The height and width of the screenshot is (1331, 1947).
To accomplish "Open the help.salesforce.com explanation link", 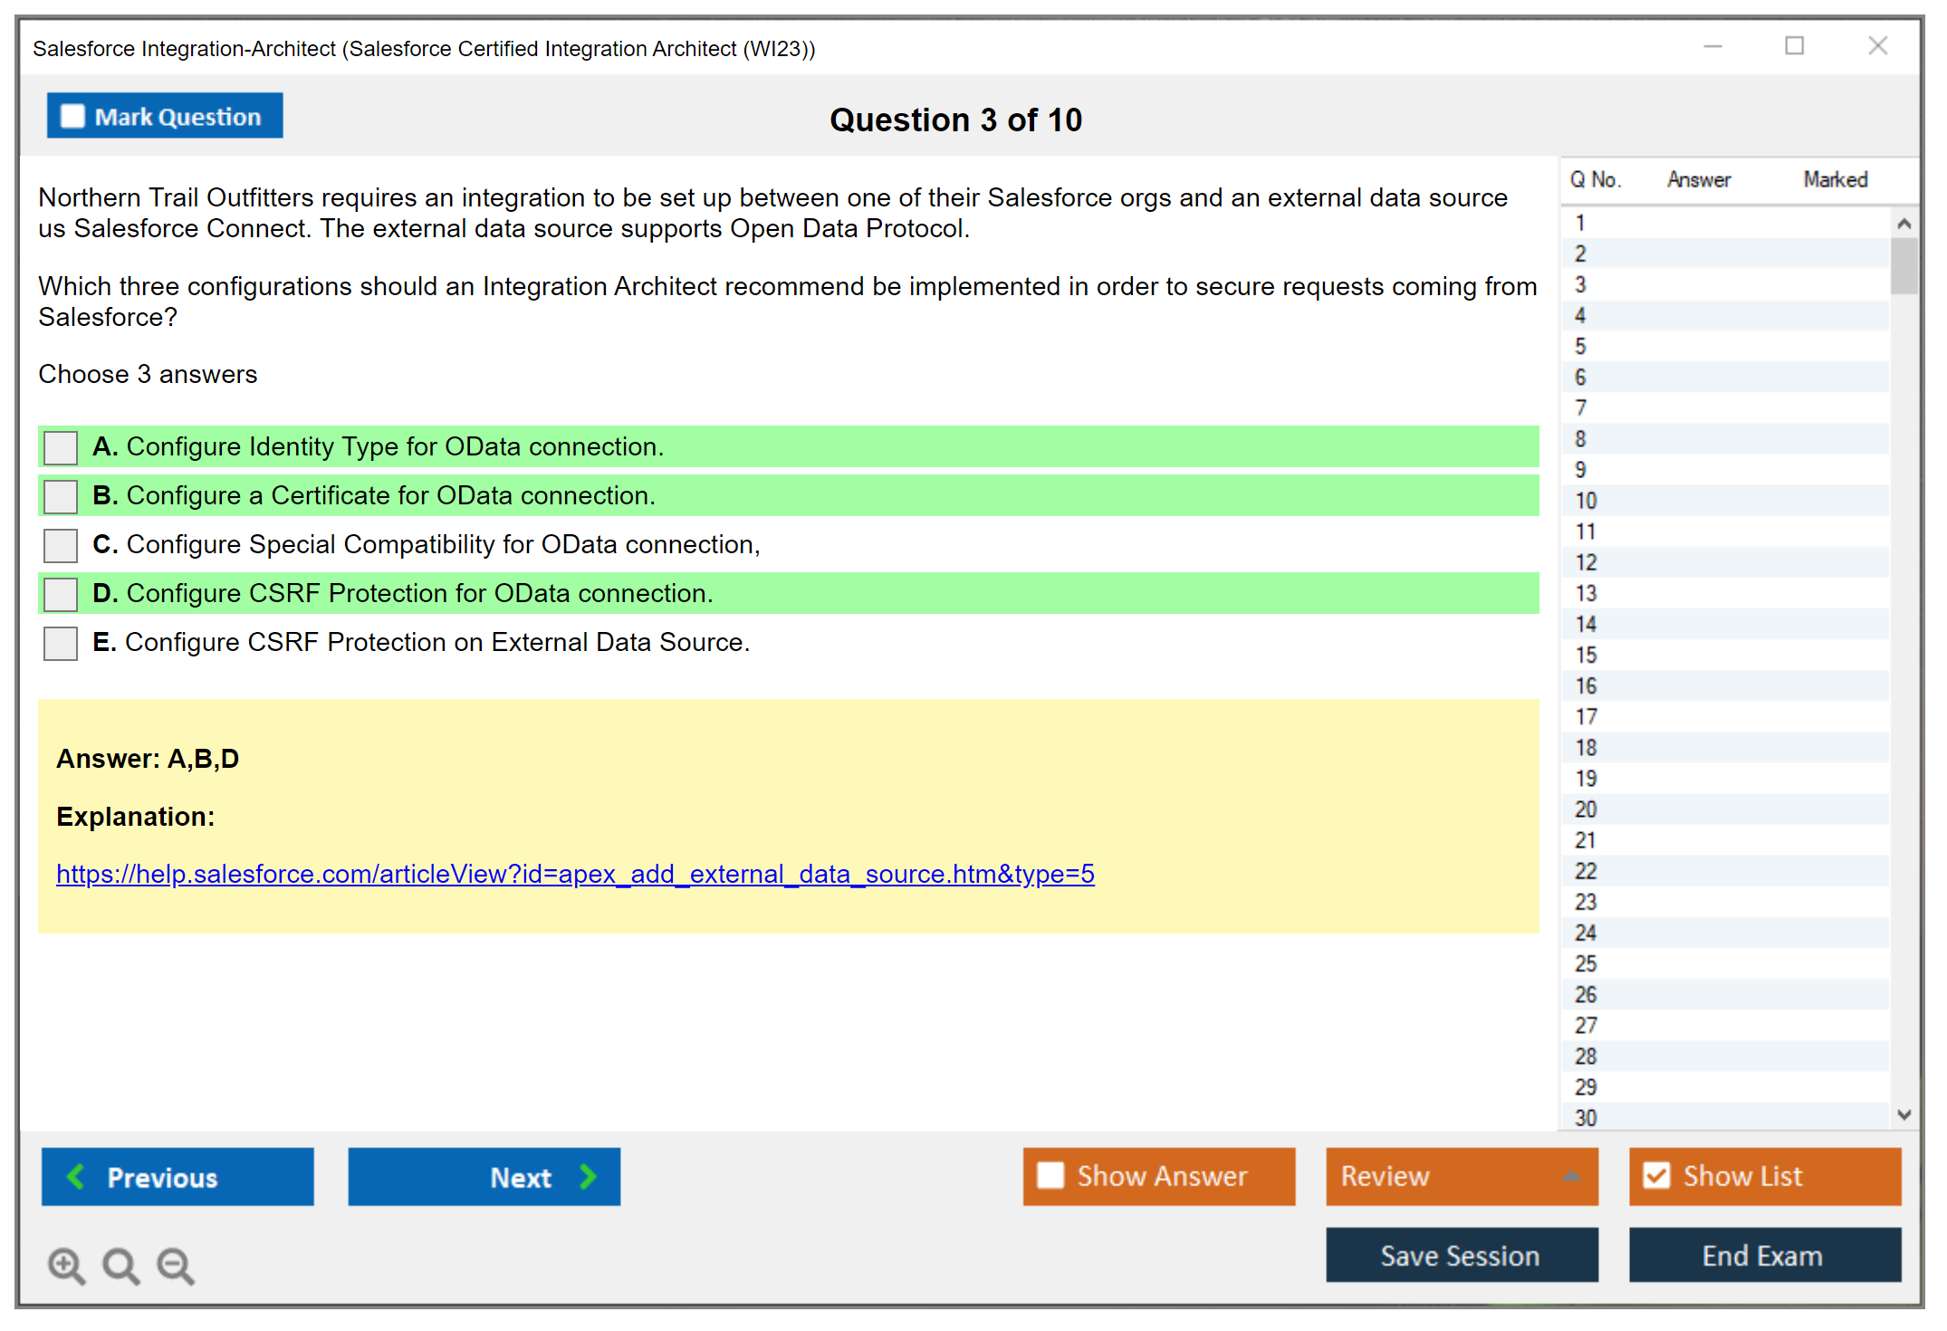I will tap(575, 874).
